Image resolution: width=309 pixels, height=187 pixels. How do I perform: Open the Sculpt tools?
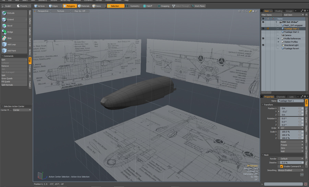pos(8,6)
